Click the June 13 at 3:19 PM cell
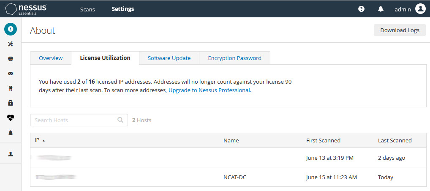This screenshot has height=191, width=430. 329,158
